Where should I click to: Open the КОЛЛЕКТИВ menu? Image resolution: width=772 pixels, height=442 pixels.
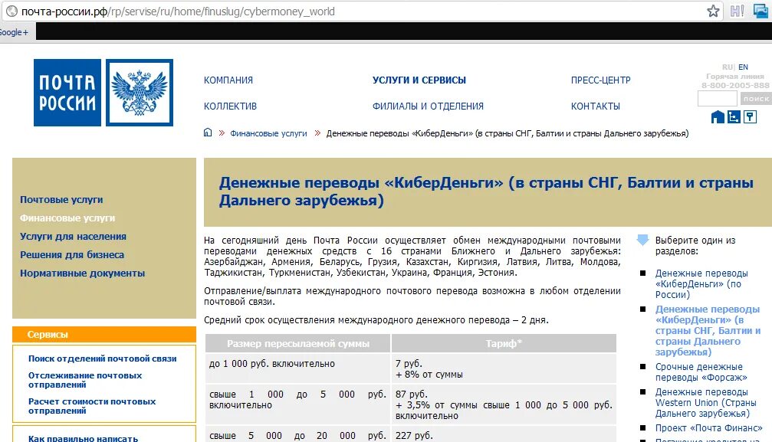click(x=231, y=106)
